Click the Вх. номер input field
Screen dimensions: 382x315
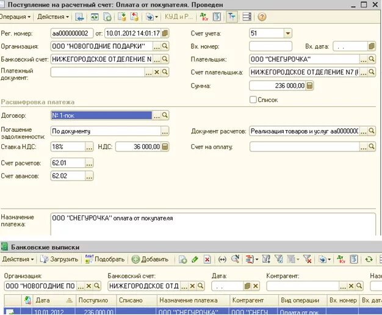pos(270,46)
